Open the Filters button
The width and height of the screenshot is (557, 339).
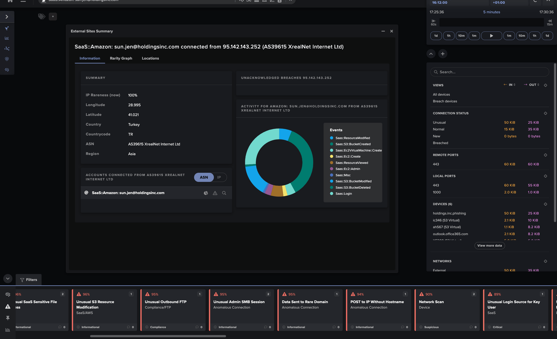coord(29,280)
